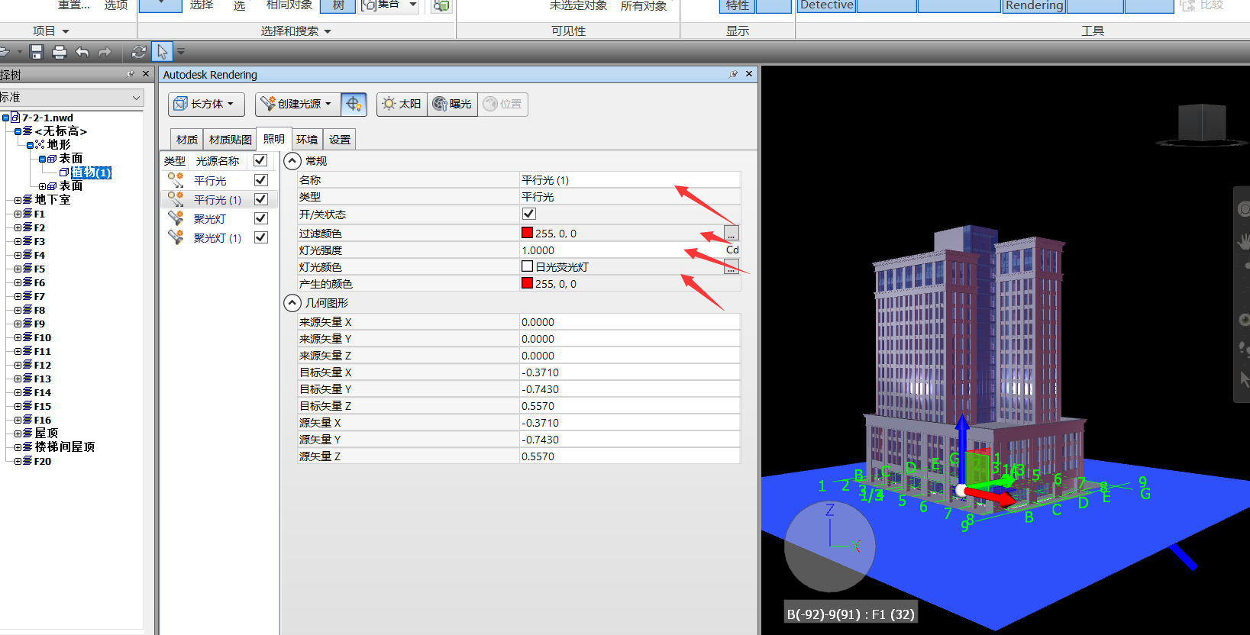Screen dimensions: 1250x635
Task: Open the Exposure settings button
Action: coord(452,104)
